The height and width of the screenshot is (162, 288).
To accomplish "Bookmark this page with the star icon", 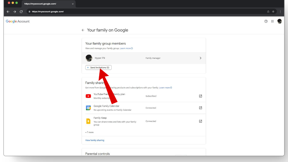I will click(x=273, y=12).
